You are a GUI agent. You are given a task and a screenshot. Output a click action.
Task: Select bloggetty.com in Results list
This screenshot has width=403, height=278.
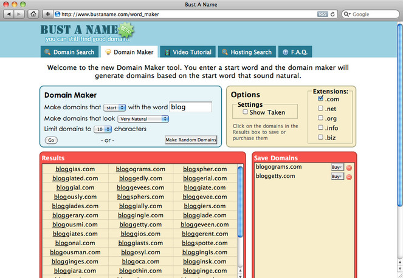(140, 225)
